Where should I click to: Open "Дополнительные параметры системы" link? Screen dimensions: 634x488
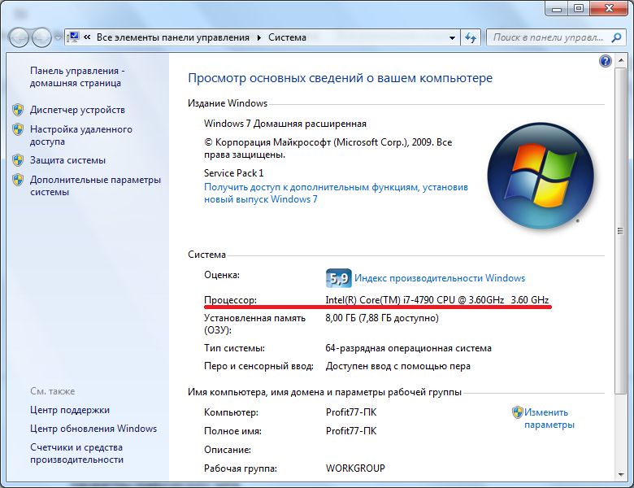[95, 186]
